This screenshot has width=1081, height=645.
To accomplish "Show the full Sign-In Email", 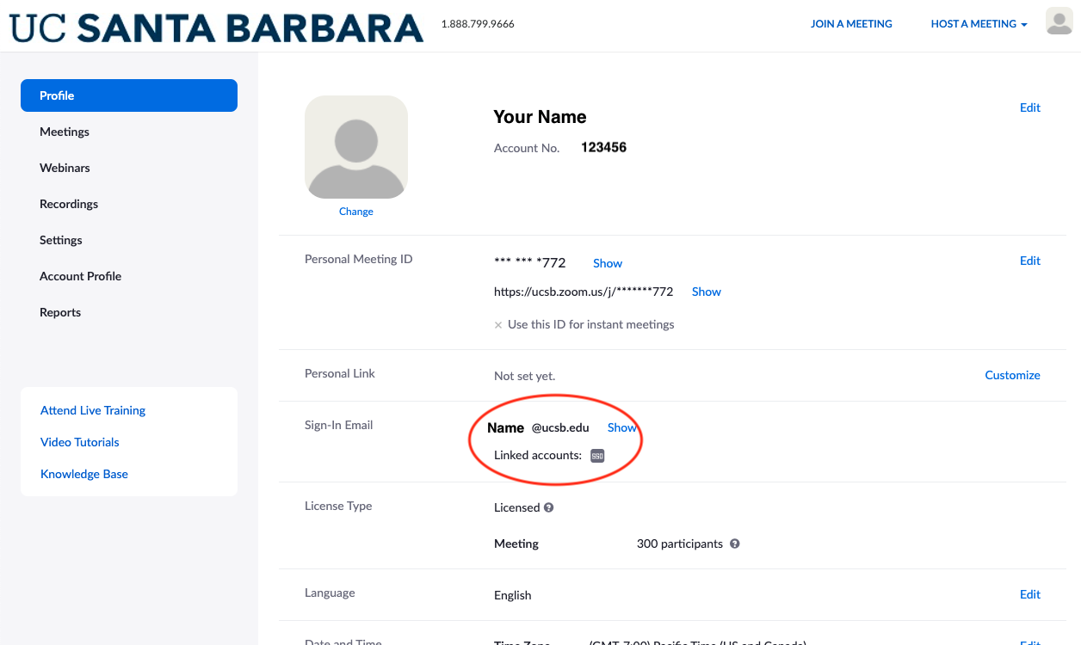I will (622, 427).
